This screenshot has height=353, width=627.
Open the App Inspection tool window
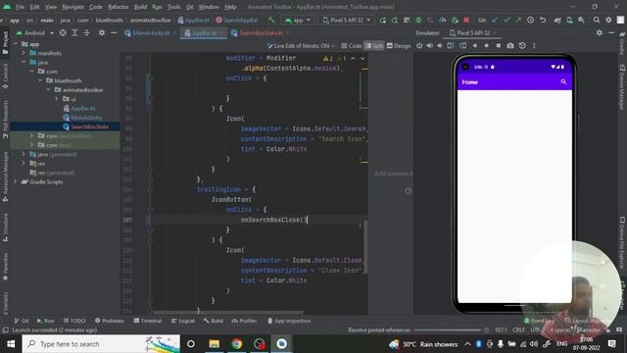(x=289, y=321)
